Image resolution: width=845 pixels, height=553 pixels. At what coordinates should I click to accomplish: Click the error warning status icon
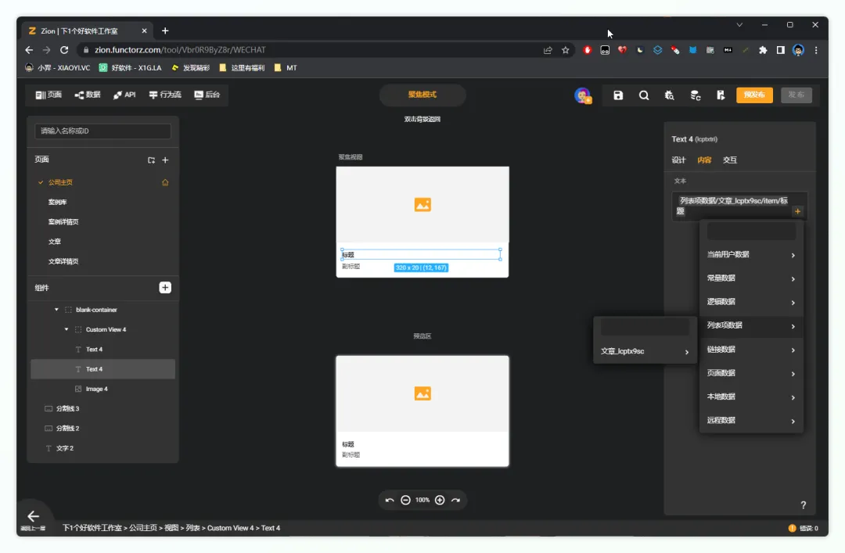tap(792, 528)
